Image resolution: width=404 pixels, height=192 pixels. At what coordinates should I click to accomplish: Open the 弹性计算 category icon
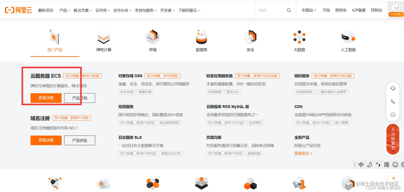coord(104,38)
